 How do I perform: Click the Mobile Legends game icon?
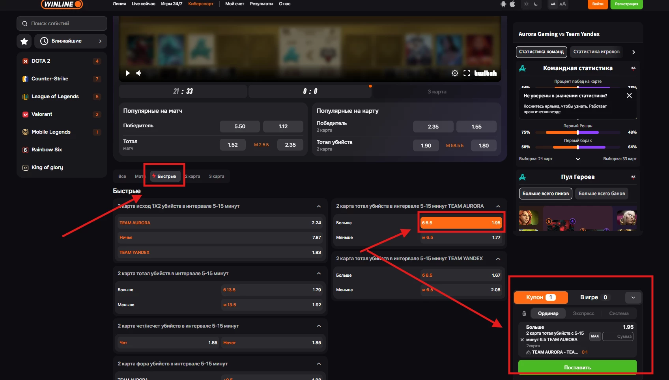[x=25, y=132]
